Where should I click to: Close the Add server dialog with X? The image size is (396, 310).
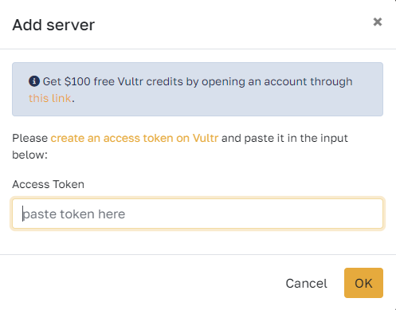pos(378,22)
